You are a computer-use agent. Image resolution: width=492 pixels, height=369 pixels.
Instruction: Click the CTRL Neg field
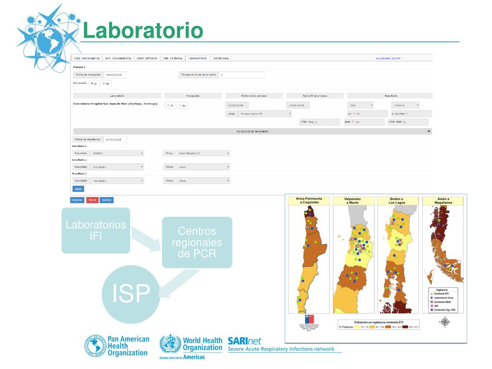point(327,122)
